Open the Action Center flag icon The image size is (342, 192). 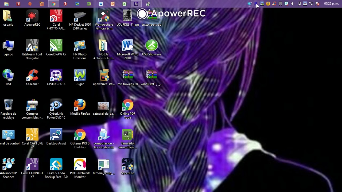(x=317, y=4)
